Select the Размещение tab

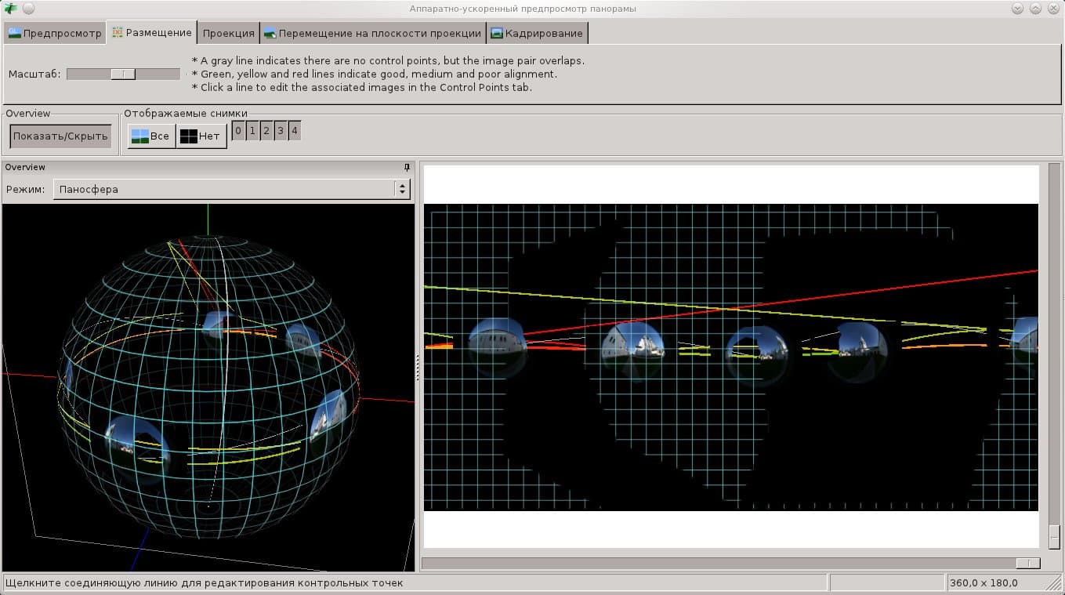tap(151, 33)
